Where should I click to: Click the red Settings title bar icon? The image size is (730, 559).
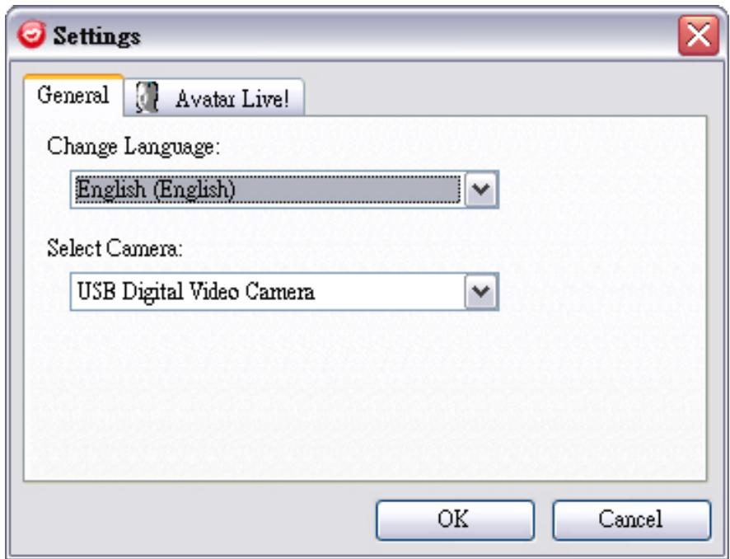tap(31, 35)
